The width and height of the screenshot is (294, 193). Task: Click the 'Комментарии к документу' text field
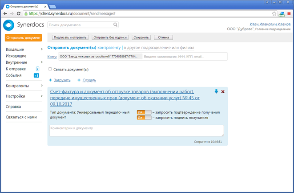pos(136,130)
